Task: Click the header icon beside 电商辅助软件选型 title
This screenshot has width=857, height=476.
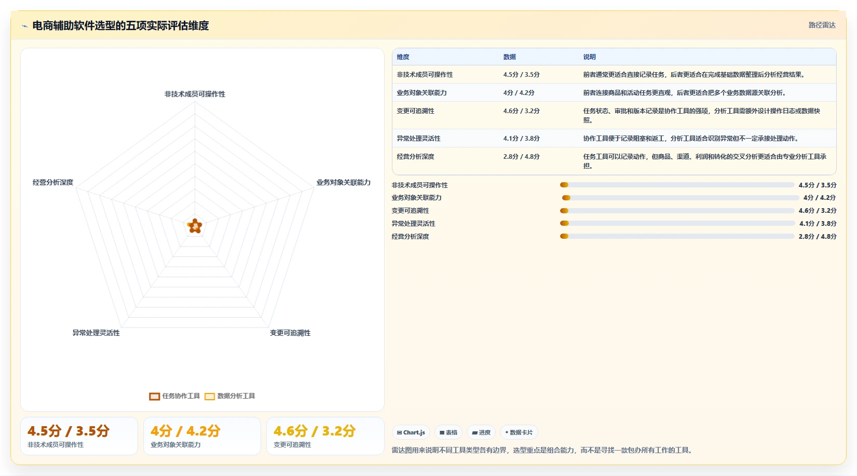Action: click(x=24, y=26)
